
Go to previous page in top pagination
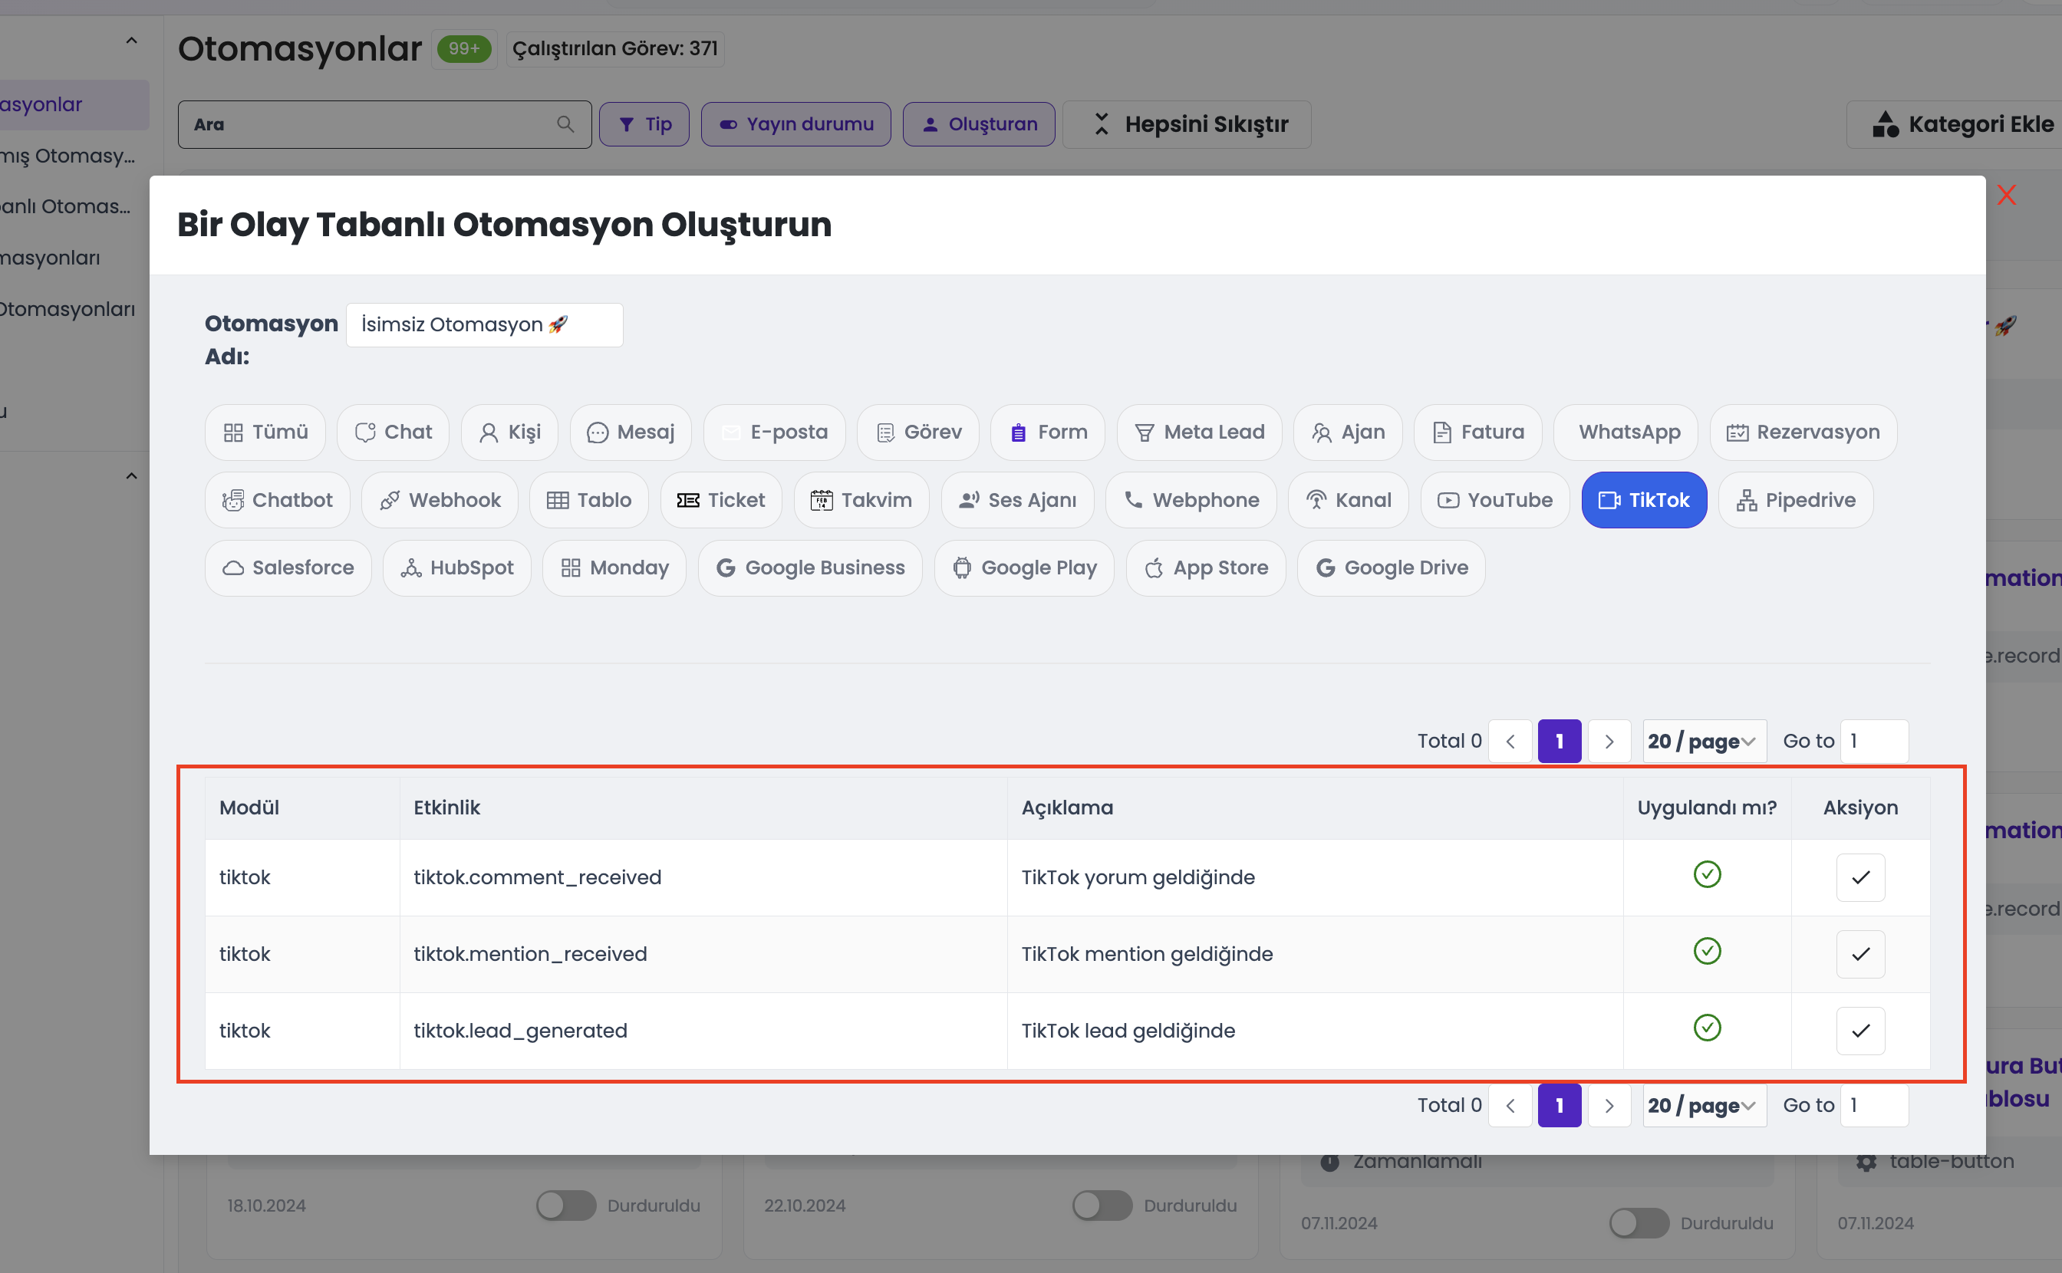point(1510,741)
